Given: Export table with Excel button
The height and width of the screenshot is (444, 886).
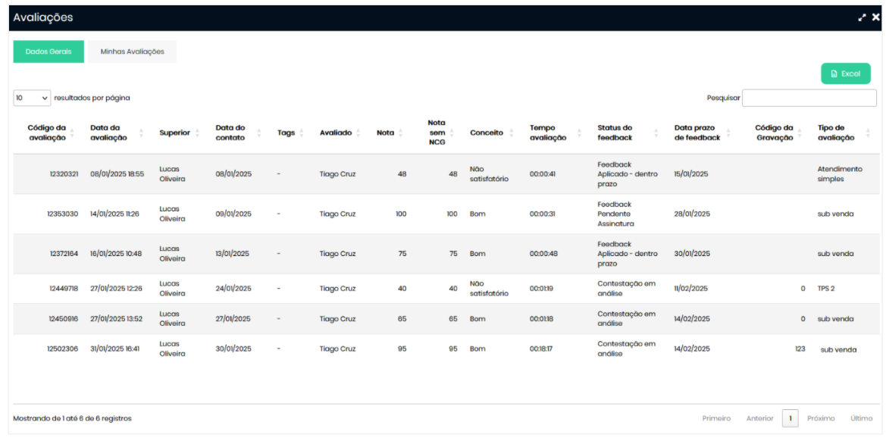Looking at the screenshot, I should pyautogui.click(x=845, y=73).
